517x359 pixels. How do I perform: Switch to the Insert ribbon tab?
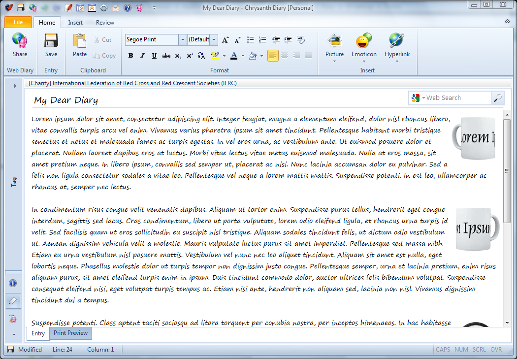[x=75, y=23]
